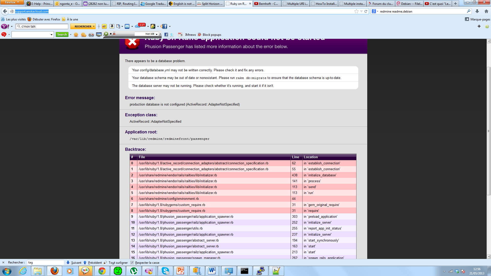The width and height of the screenshot is (491, 276).
Task: Click the plus icon on the Yahoo toolbar
Action: pyautogui.click(x=479, y=26)
